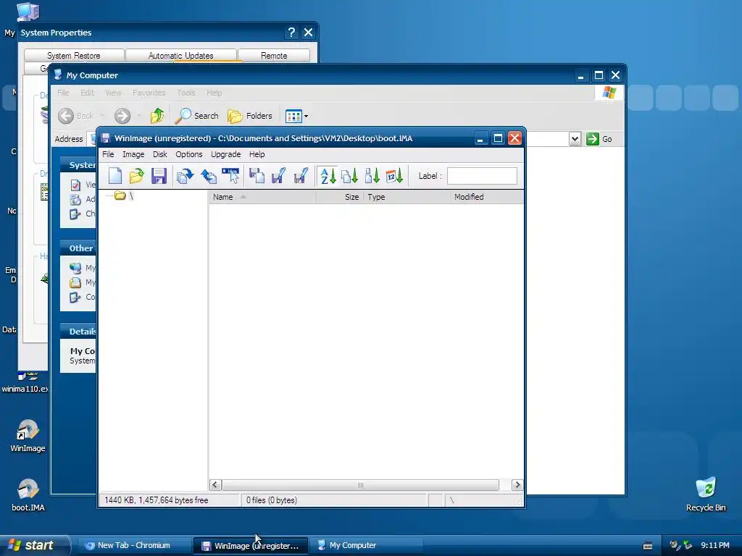Click the taskbar clock showing 9:11 PM

coord(715,545)
